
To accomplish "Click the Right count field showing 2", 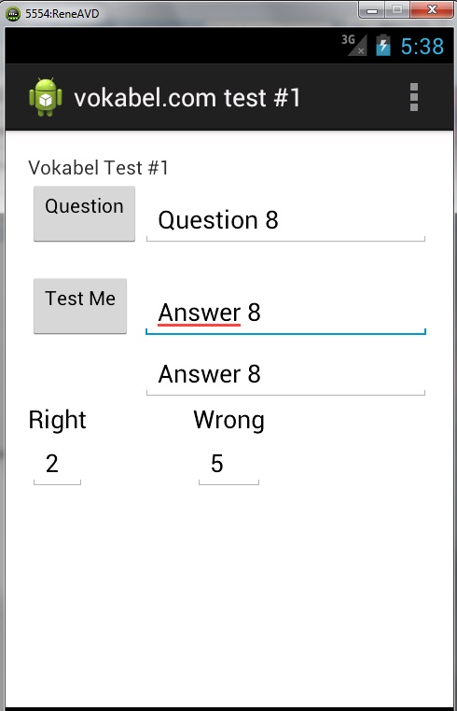I will [57, 465].
